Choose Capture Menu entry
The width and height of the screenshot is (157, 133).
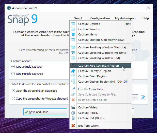[101, 34]
